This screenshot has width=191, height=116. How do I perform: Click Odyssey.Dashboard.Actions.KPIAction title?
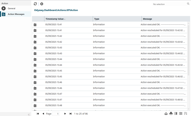pos(56,10)
